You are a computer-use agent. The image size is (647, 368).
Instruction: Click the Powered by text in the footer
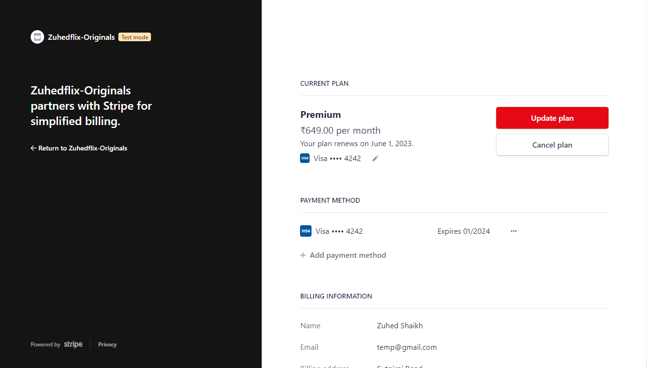pyautogui.click(x=46, y=345)
